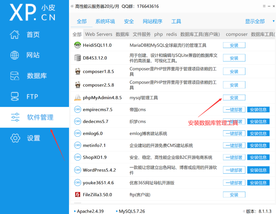Image resolution: width=276 pixels, height=214 pixels.
Task: Install composer1.8.5 with 安装 button
Action: point(234,72)
